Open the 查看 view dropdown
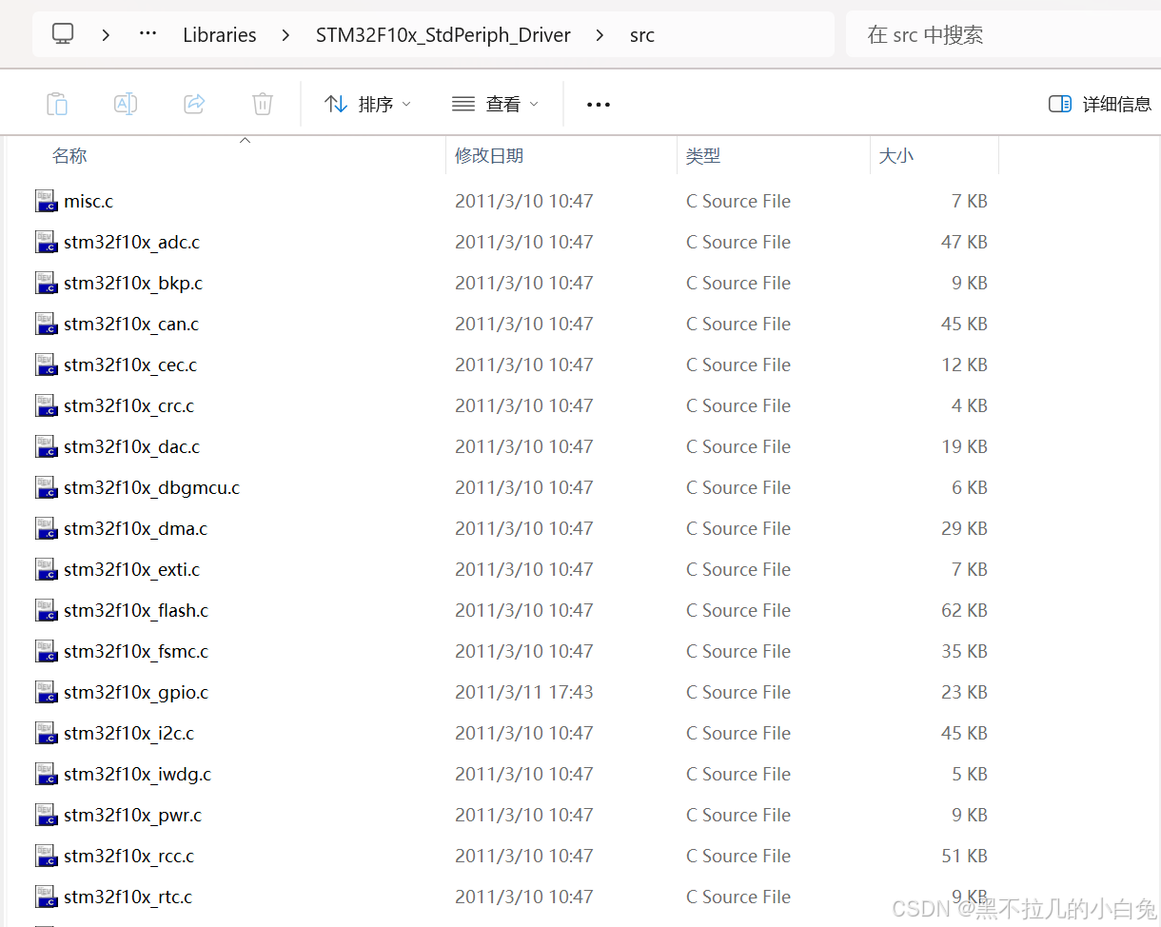 [495, 104]
